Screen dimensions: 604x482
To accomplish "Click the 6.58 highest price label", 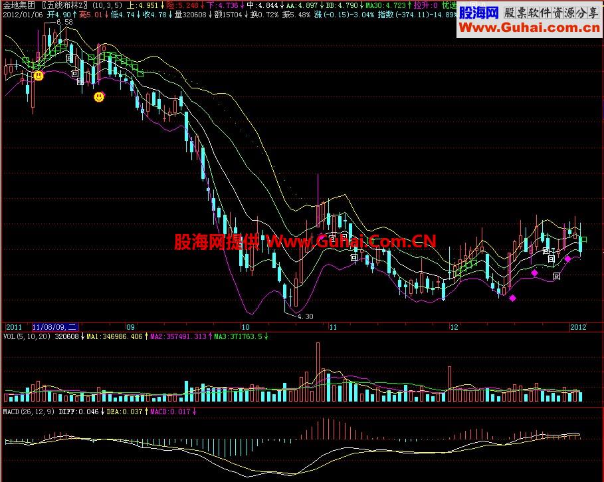I will pyautogui.click(x=64, y=23).
